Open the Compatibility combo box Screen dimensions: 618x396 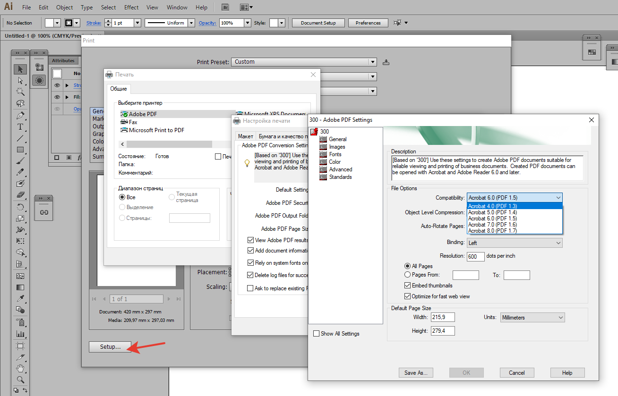[x=515, y=198]
